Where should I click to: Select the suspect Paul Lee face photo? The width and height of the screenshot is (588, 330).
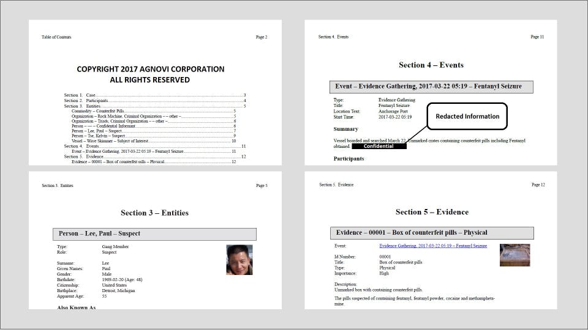point(239,260)
